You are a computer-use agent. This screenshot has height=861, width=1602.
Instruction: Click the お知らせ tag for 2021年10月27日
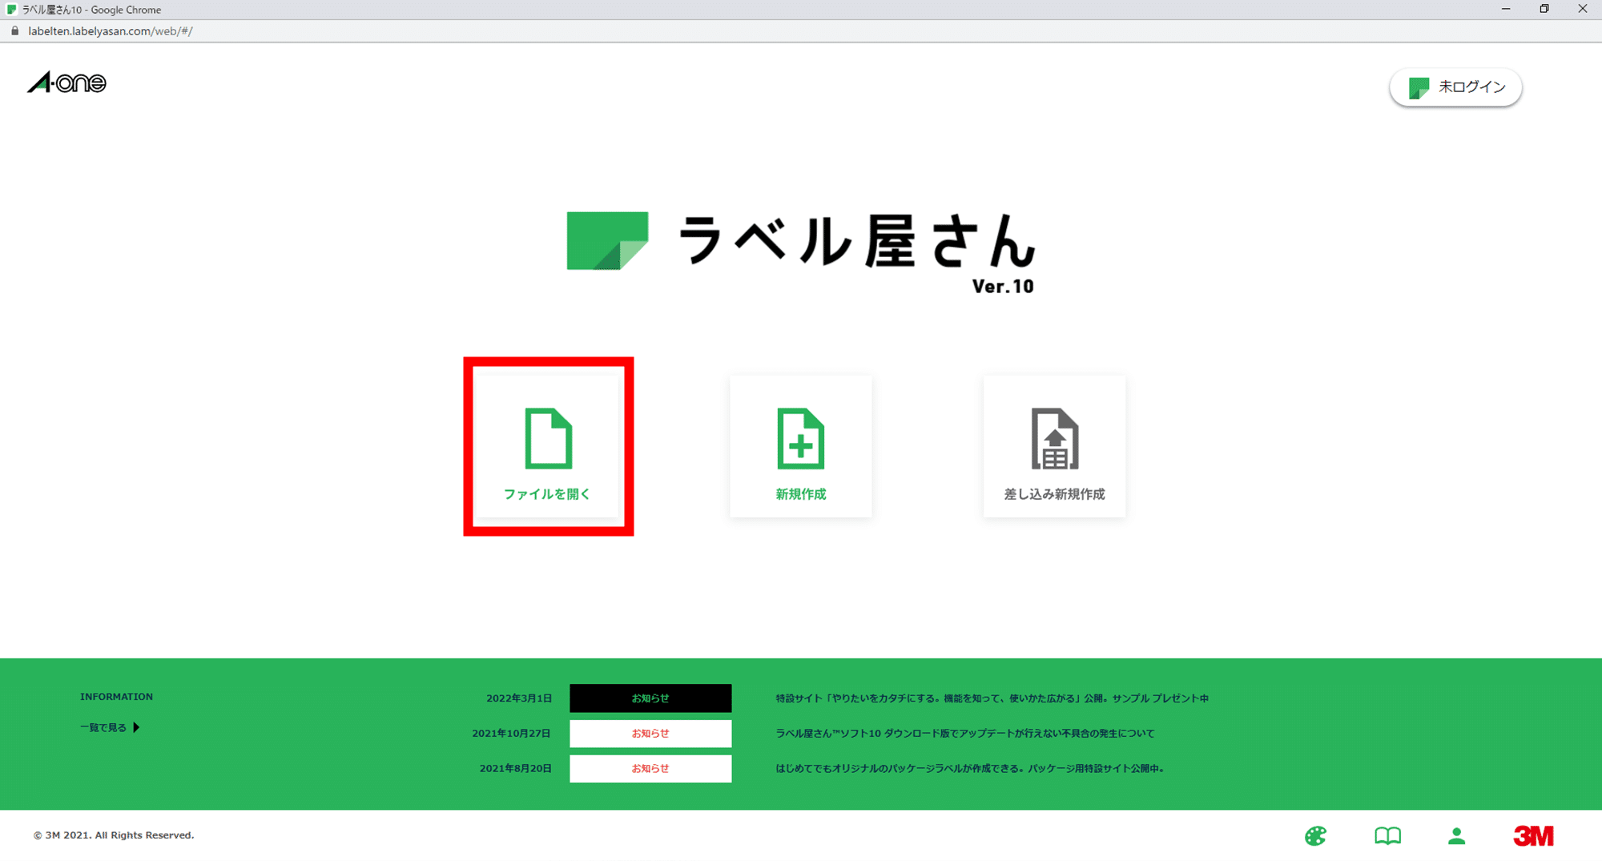coord(650,734)
